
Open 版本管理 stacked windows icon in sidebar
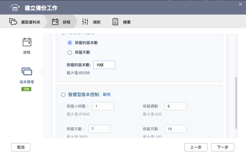pyautogui.click(x=27, y=71)
